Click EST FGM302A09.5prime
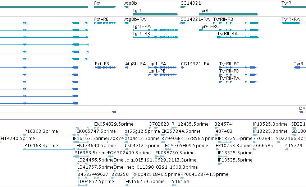Viewport: 306px width, 187px height. [129, 153]
